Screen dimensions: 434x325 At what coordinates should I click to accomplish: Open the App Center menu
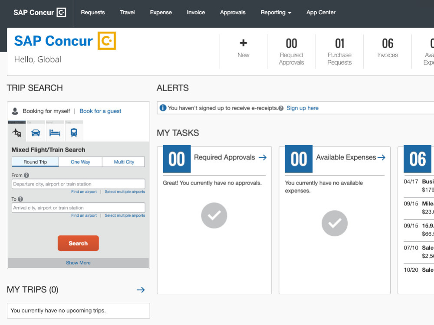[x=321, y=13]
